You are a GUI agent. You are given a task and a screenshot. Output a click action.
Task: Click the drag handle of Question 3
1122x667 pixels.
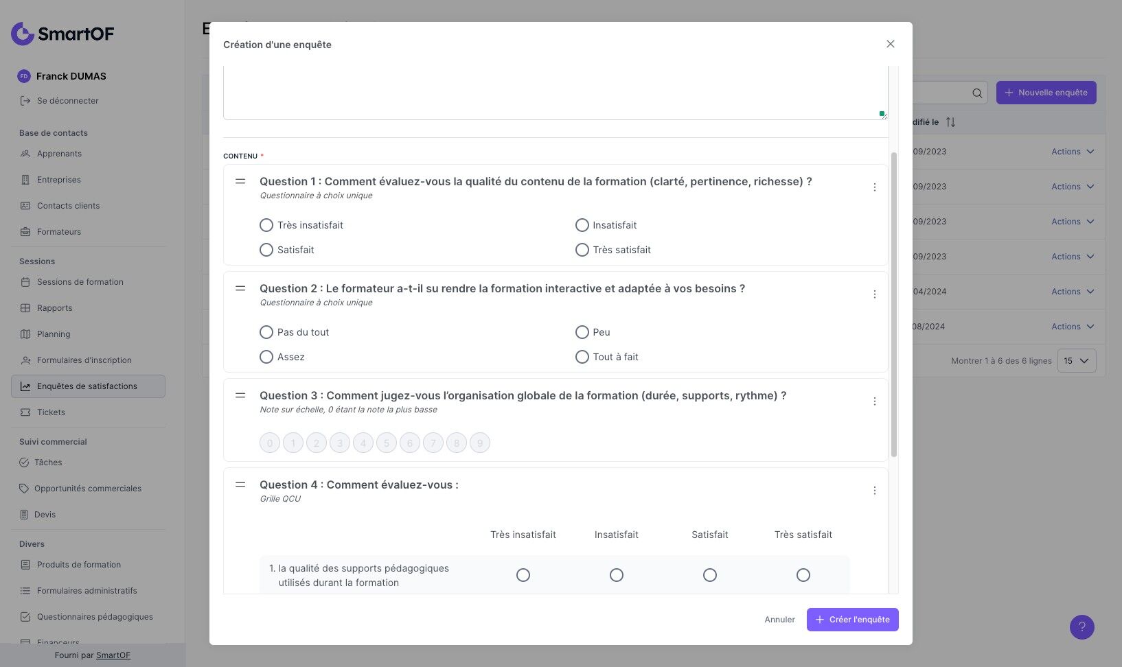240,395
